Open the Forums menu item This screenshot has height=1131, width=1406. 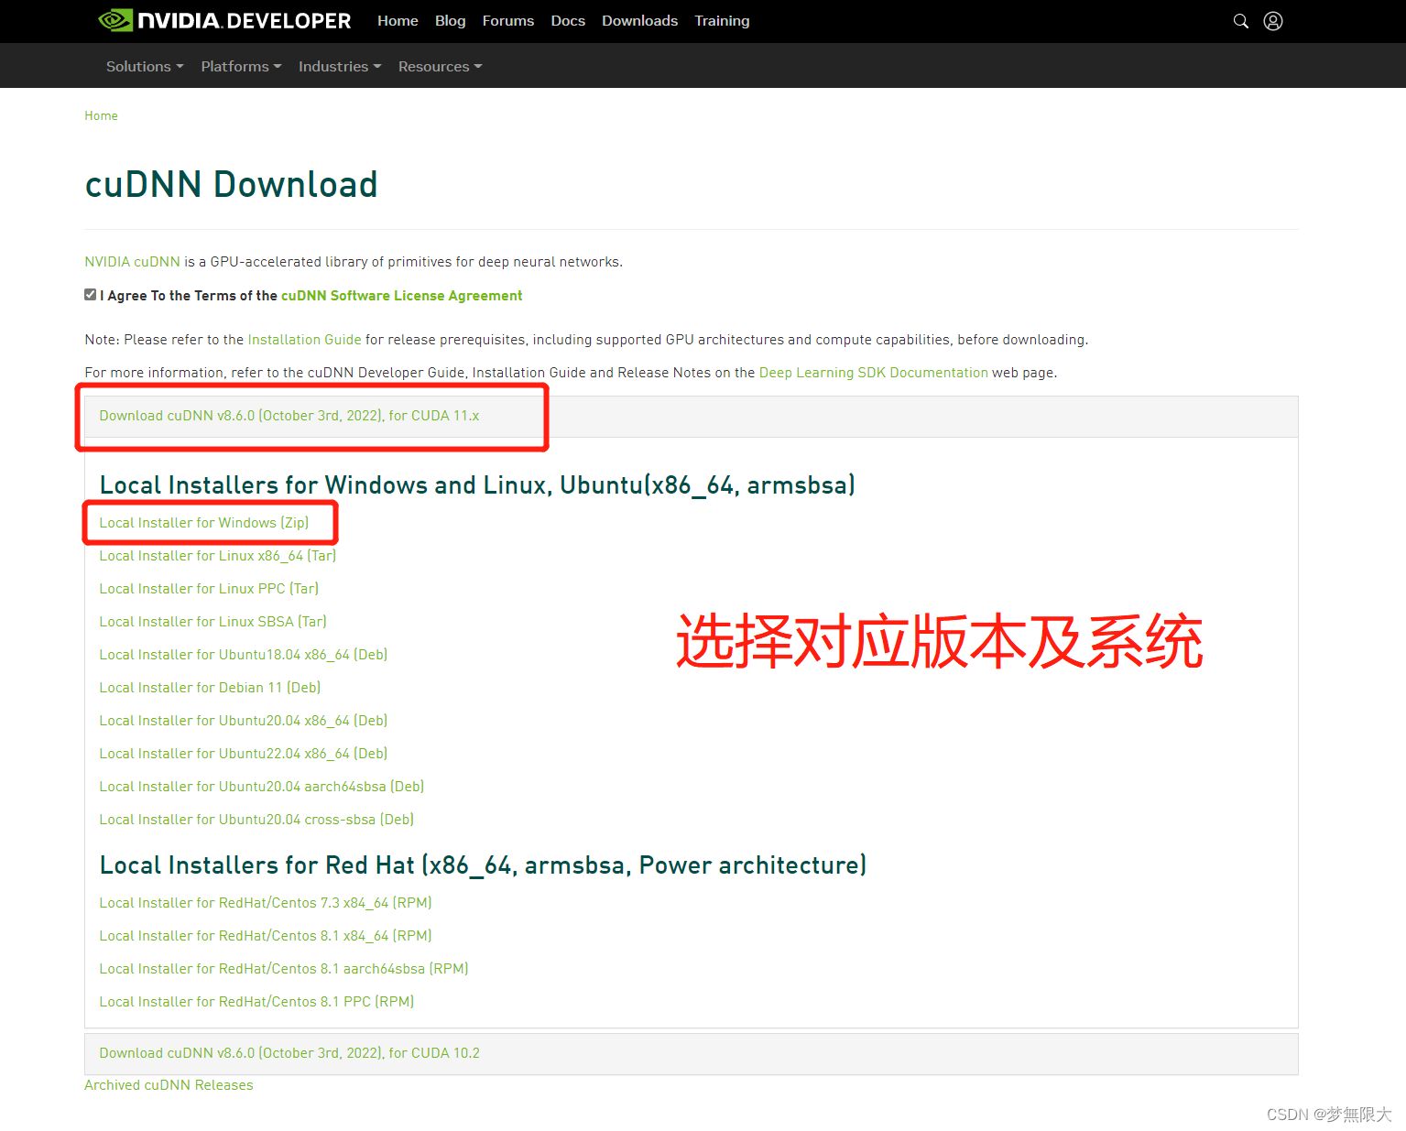pos(508,20)
